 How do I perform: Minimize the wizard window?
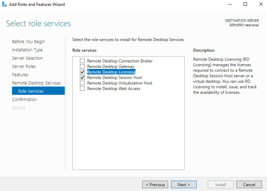click(x=230, y=4)
